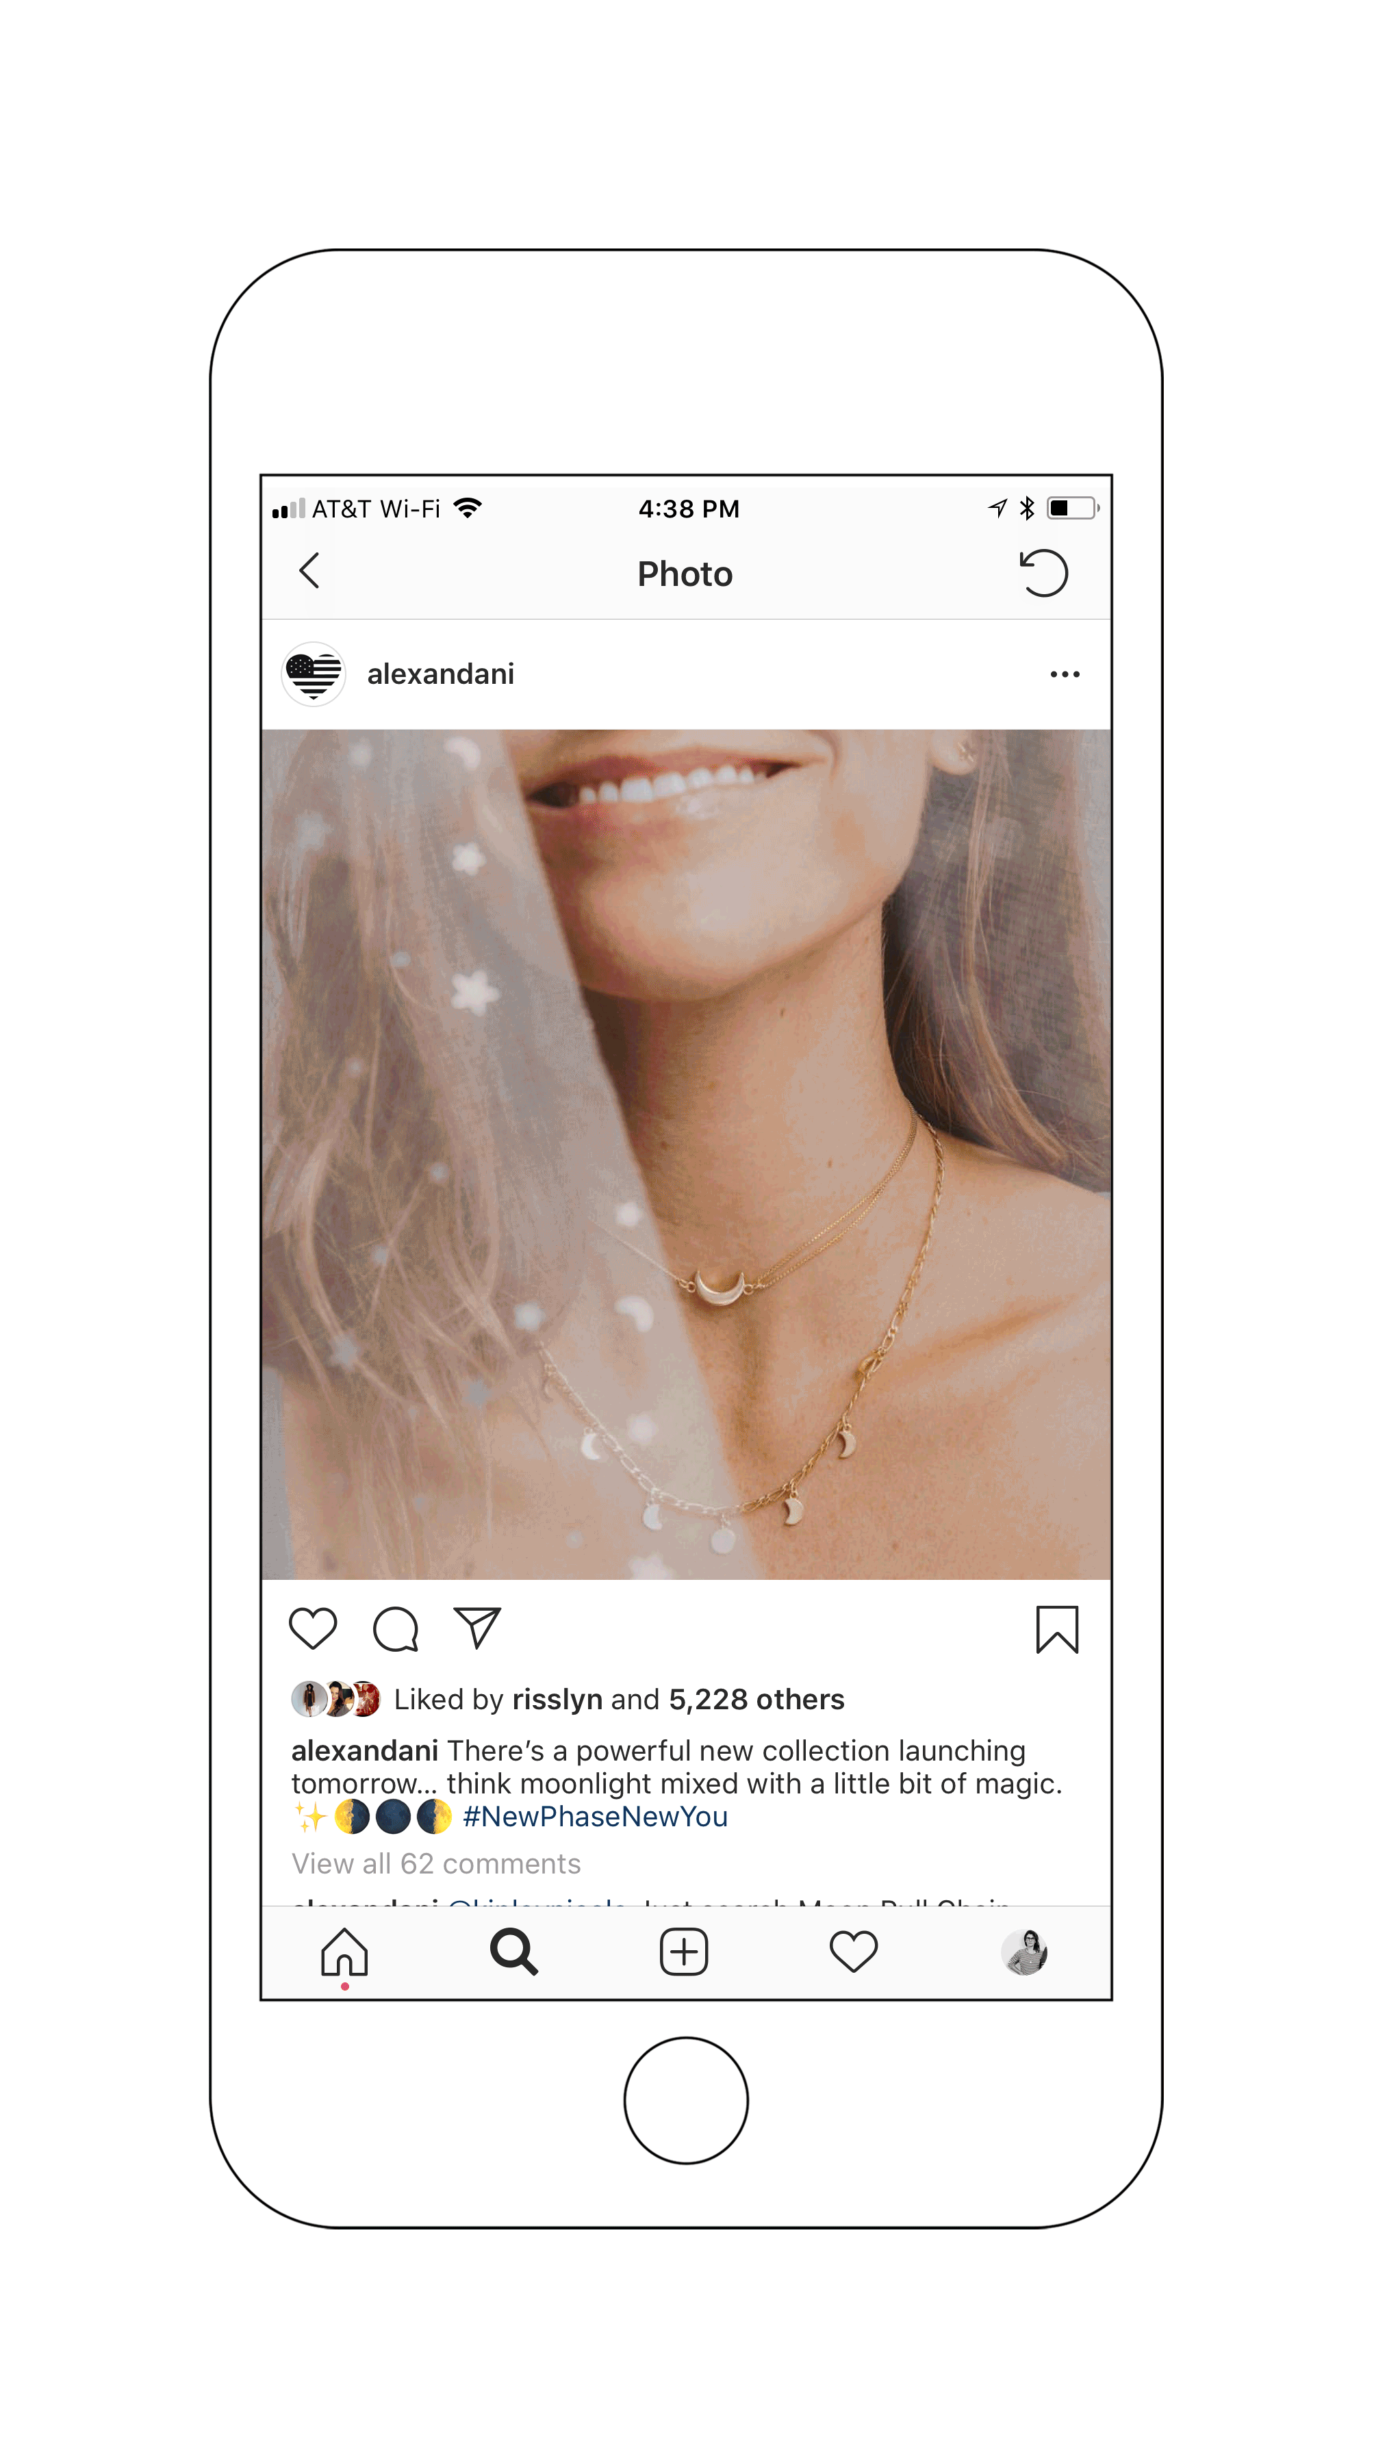This screenshot has height=2441, width=1374.
Task: Open the three-dot post options menu
Action: 1065,675
